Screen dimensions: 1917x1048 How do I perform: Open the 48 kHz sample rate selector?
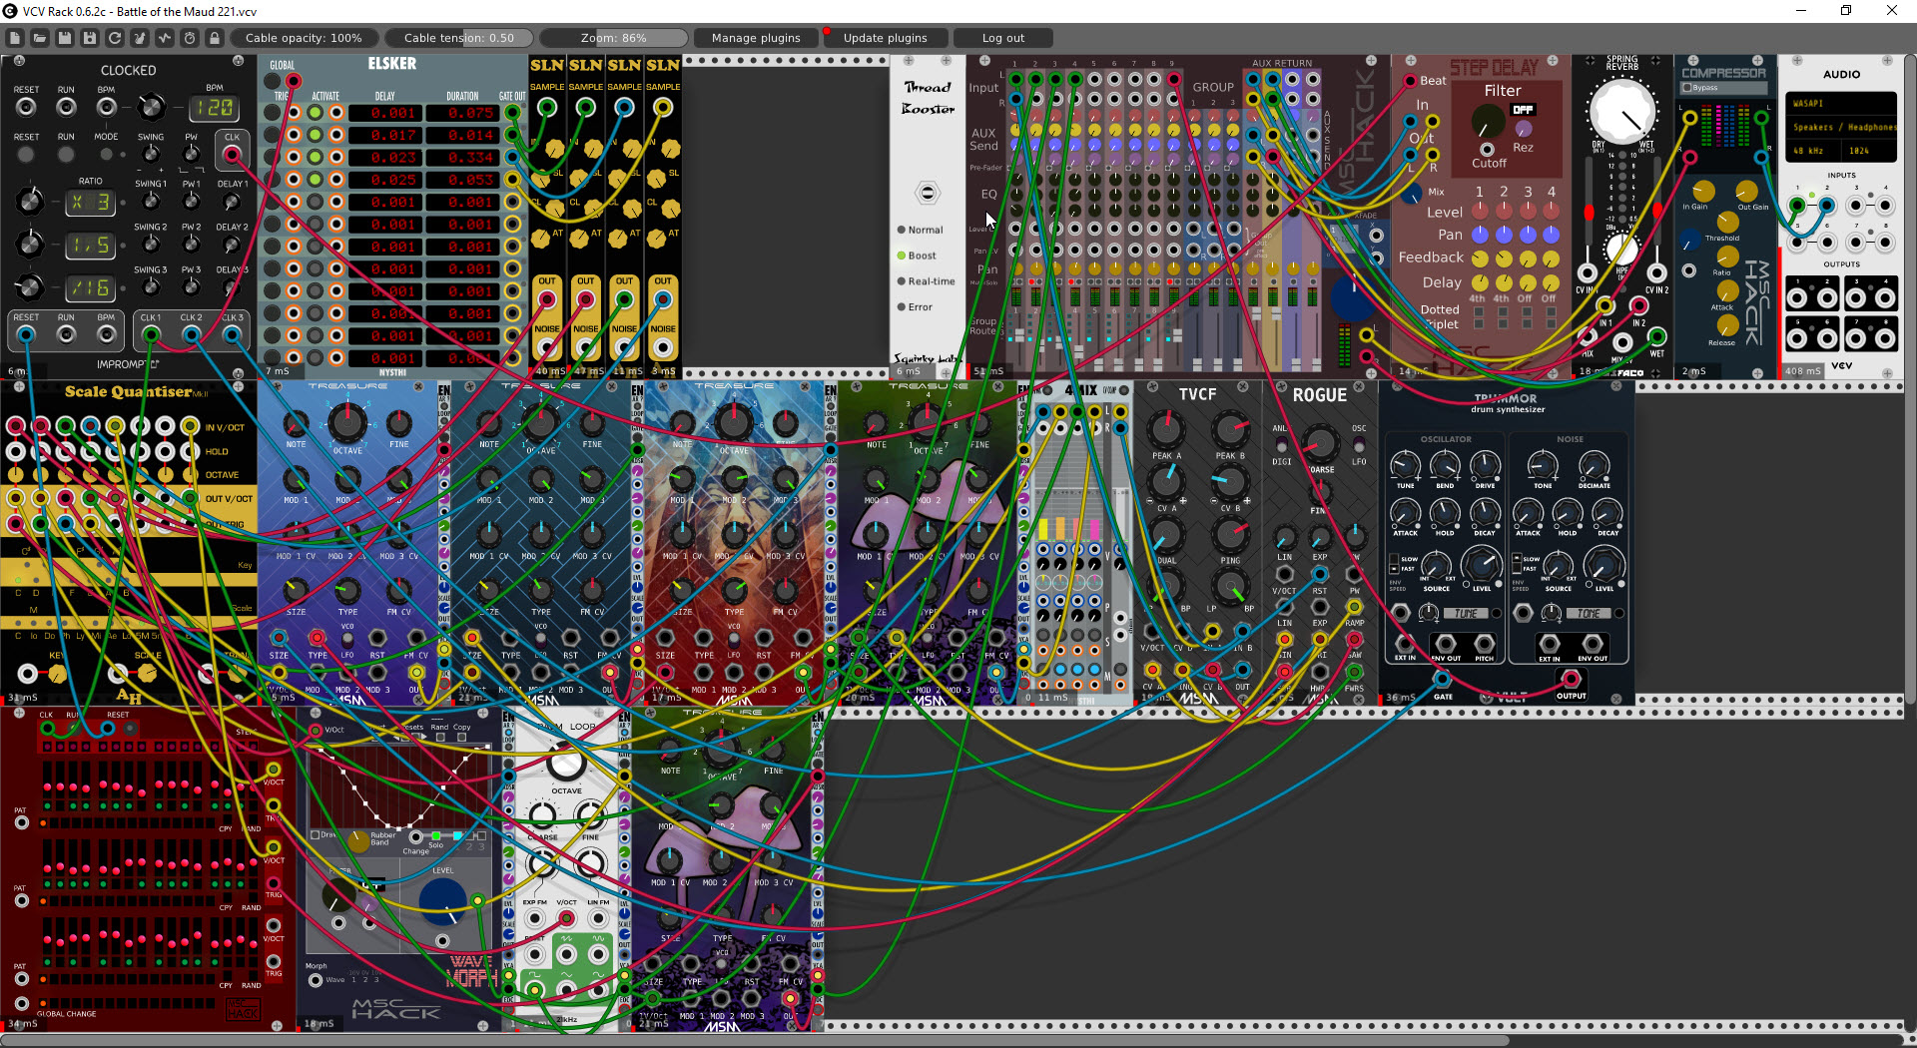1813,151
